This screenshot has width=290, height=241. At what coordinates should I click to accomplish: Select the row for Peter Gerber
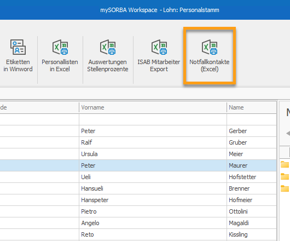138,131
